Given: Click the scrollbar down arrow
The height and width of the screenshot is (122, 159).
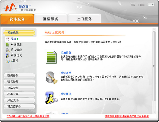Looking at the screenshot, I should [x=154, y=112].
